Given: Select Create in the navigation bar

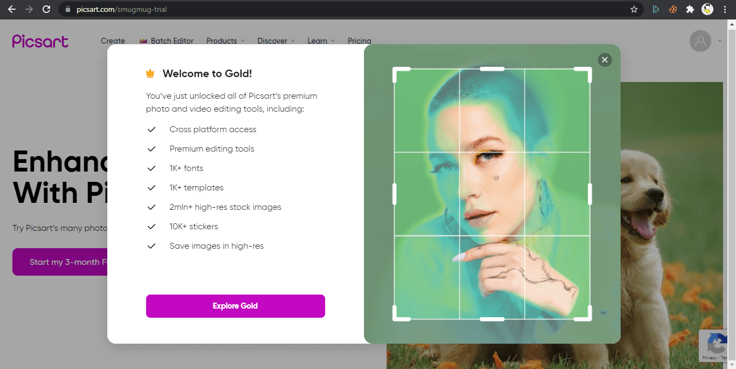Looking at the screenshot, I should pos(113,40).
